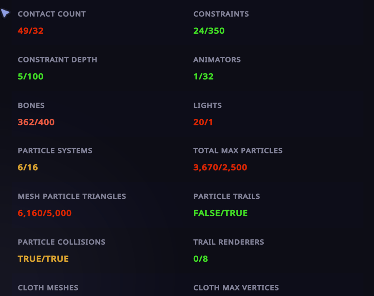
Task: Click the ANIMATORS label
Action: coord(217,60)
